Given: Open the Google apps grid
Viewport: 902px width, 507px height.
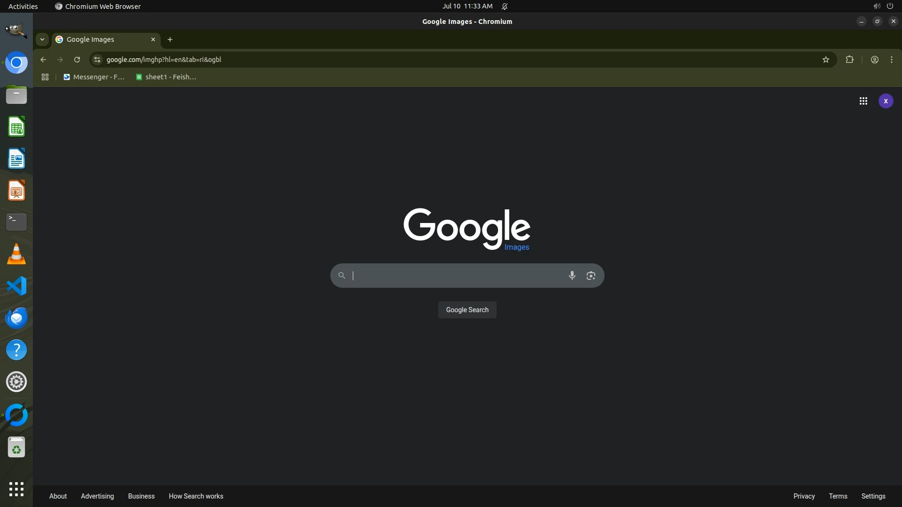Looking at the screenshot, I should click(x=863, y=101).
